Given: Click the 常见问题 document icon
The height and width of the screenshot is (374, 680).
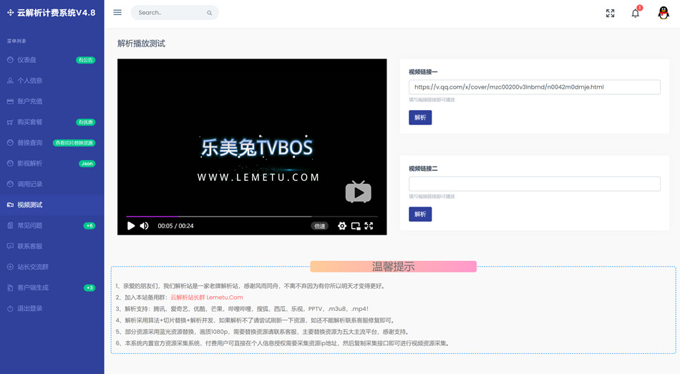Looking at the screenshot, I should click(10, 225).
